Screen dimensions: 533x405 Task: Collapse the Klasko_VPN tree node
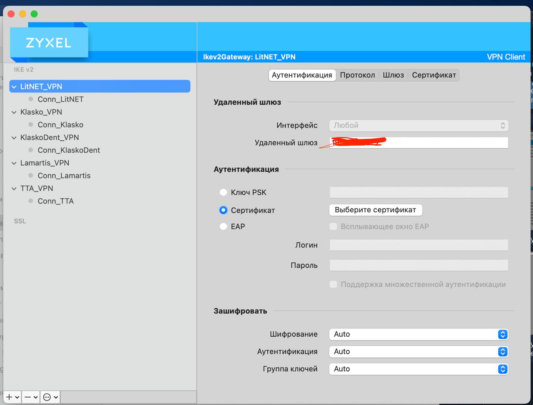tap(14, 112)
